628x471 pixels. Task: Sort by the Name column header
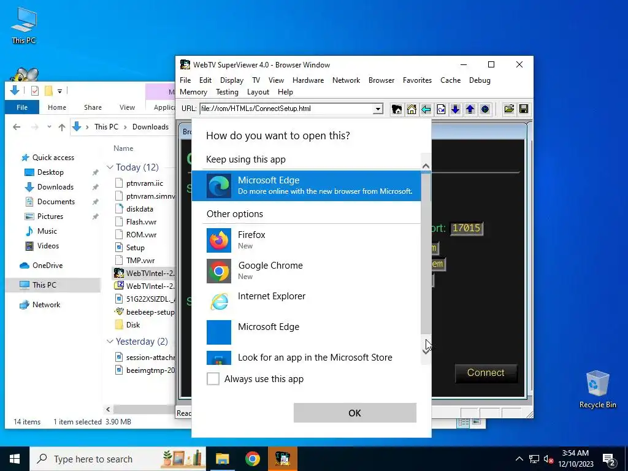coord(123,148)
